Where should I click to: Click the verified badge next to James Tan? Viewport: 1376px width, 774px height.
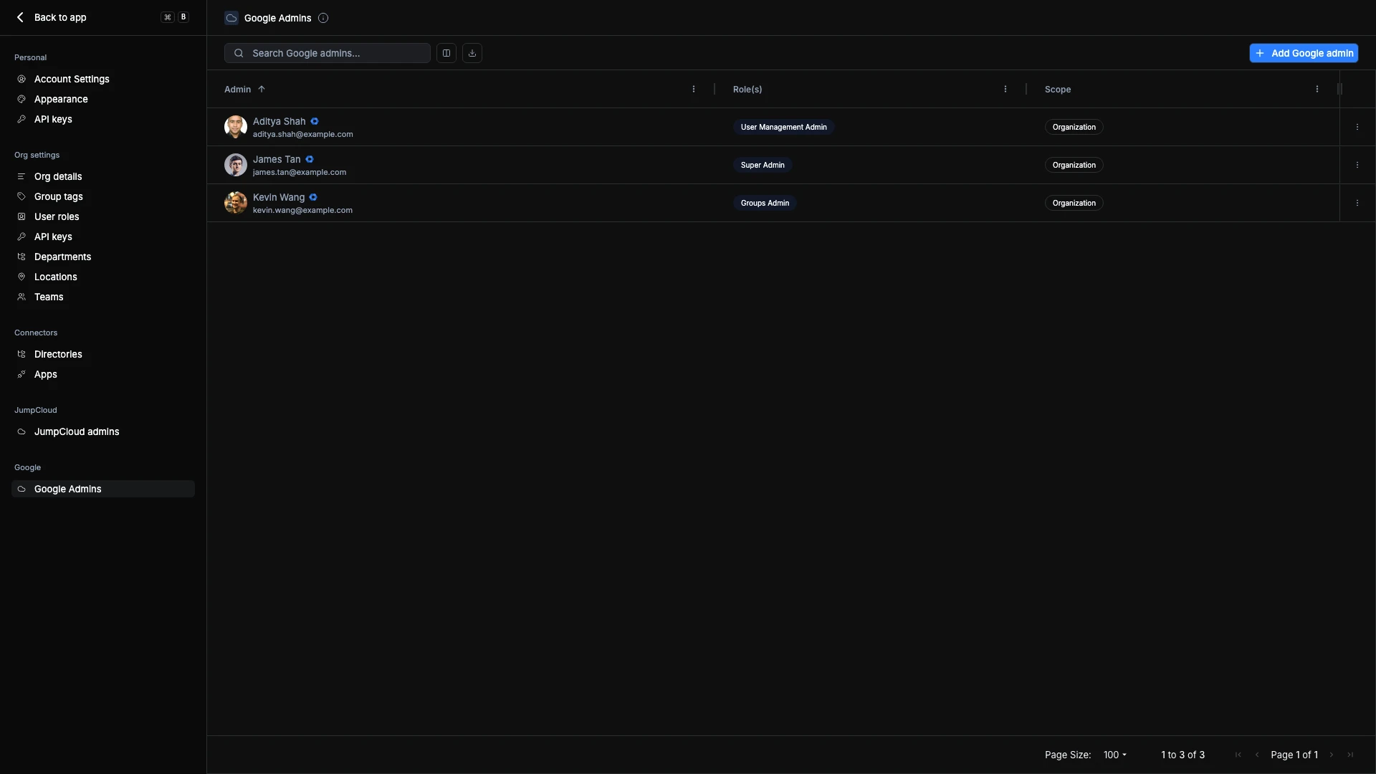pos(310,159)
